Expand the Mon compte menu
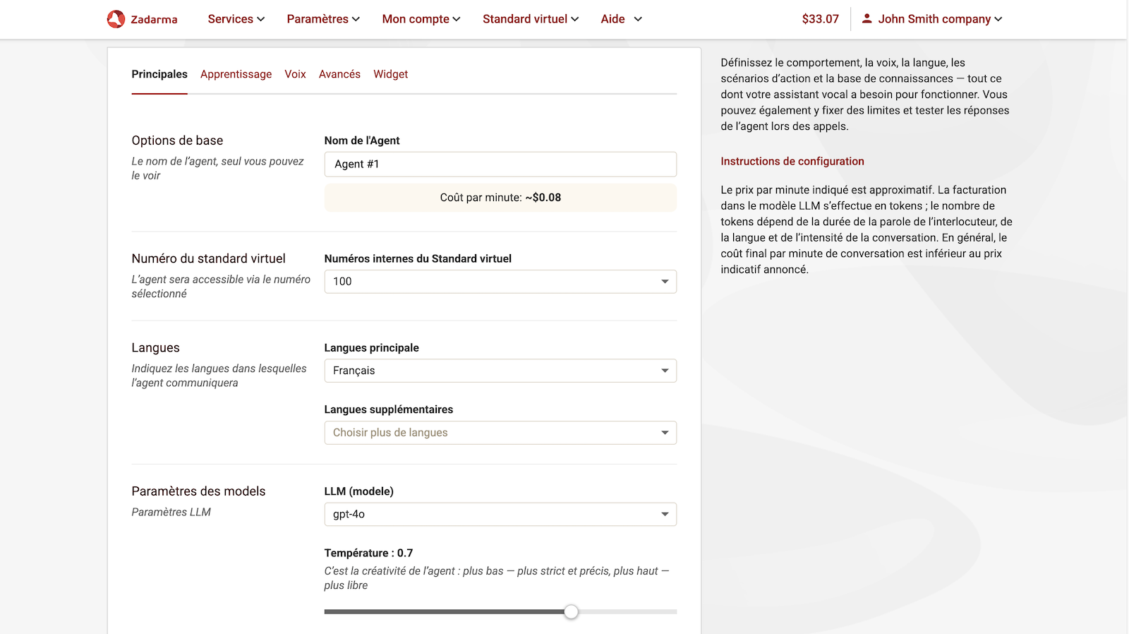This screenshot has height=634, width=1129. point(421,19)
